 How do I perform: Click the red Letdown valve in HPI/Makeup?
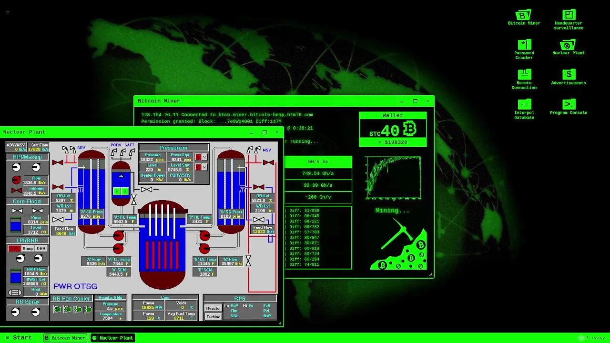pyautogui.click(x=17, y=191)
